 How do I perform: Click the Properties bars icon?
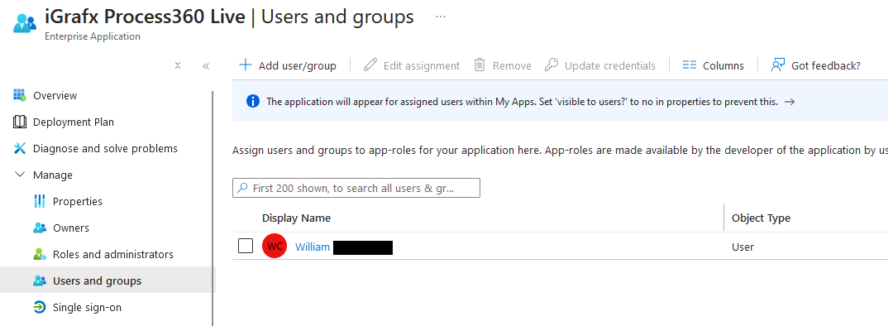click(x=40, y=201)
